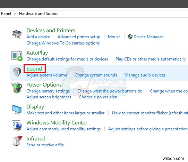Click Add a device link

point(38,37)
